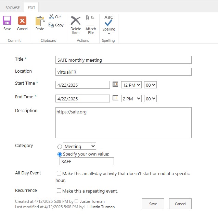
Task: Check the All Day Event checkbox
Action: [x=59, y=173]
